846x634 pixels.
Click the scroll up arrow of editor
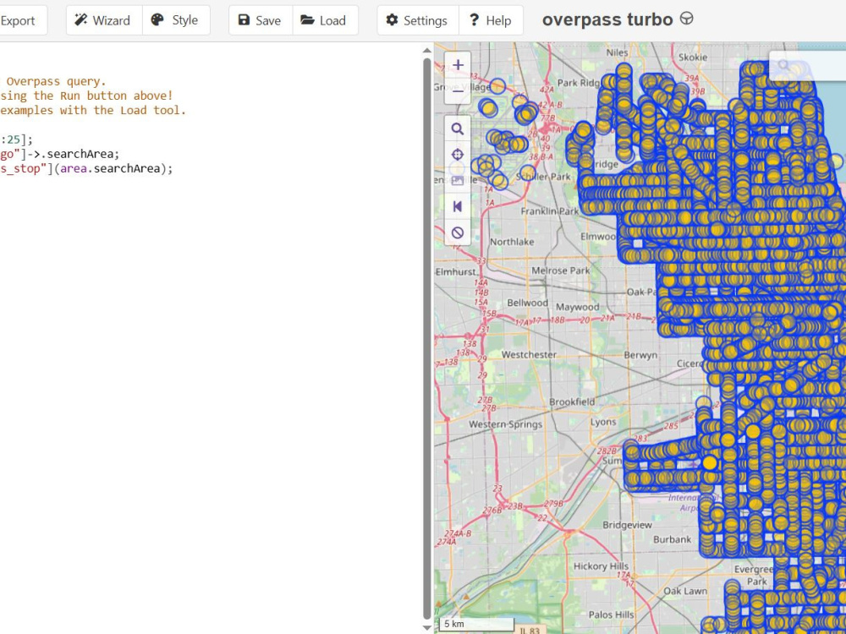point(426,50)
